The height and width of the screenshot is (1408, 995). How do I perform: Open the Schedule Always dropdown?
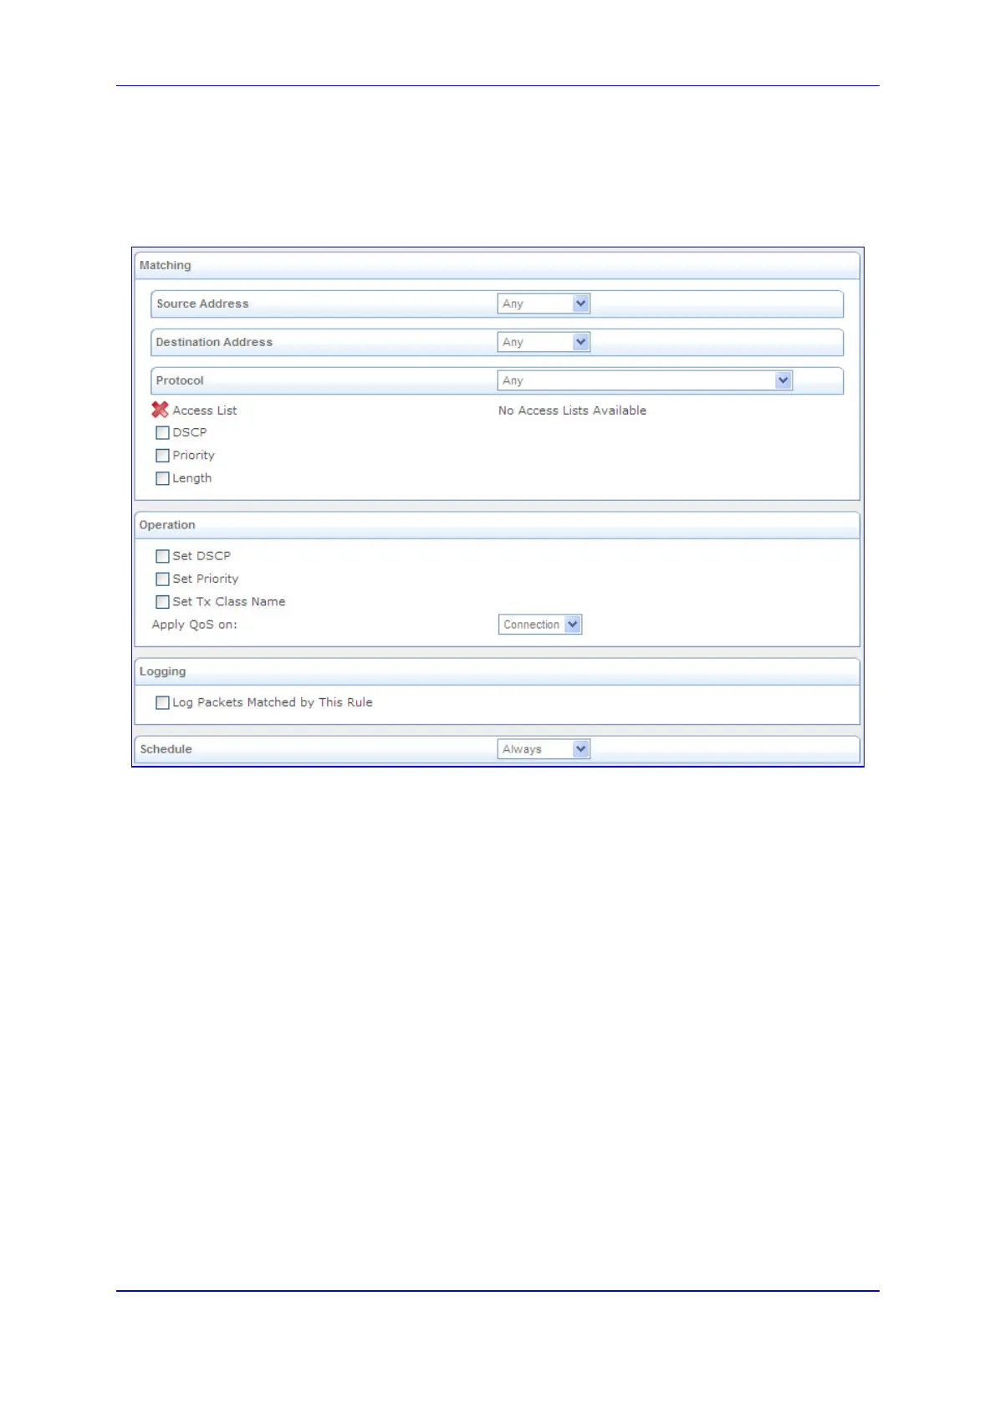point(543,749)
